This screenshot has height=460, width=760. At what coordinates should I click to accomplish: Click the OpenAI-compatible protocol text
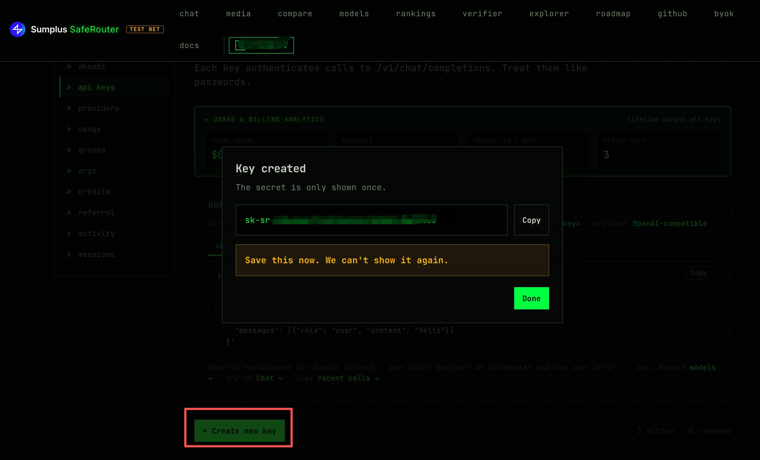[670, 223]
